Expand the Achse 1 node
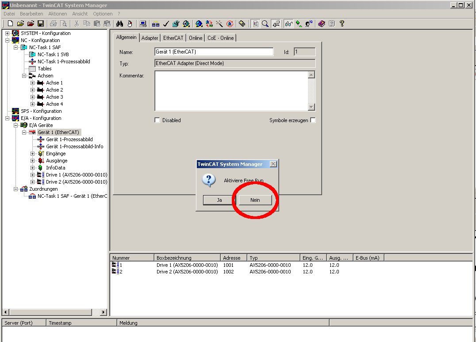This screenshot has height=342, width=476. (x=32, y=83)
